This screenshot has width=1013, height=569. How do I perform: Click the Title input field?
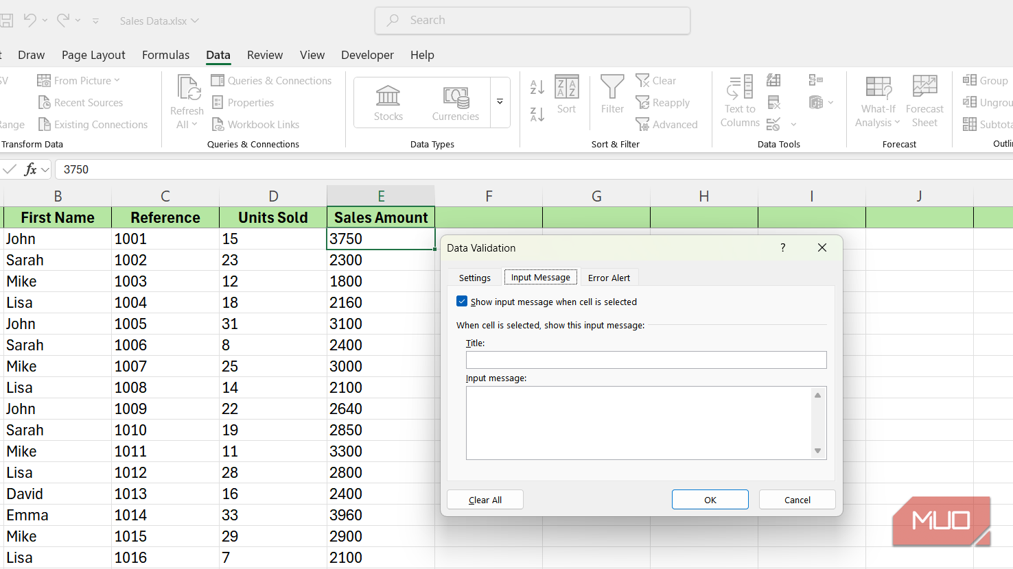(x=647, y=360)
